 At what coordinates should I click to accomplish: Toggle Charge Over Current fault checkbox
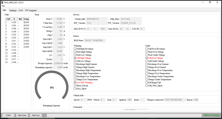tap(147, 67)
